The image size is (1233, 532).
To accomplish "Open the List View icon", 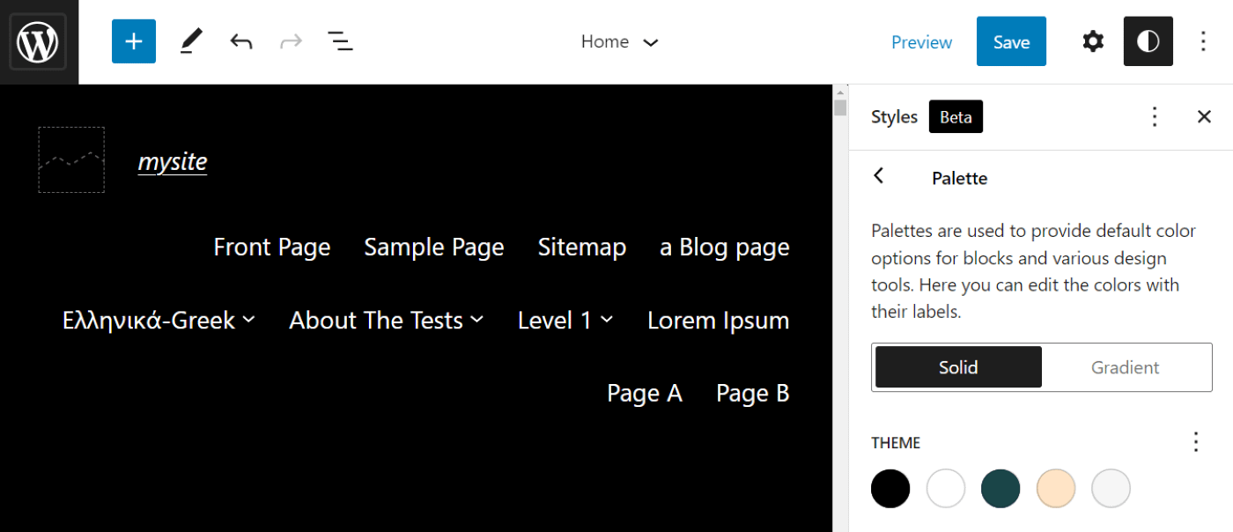I will pyautogui.click(x=340, y=41).
